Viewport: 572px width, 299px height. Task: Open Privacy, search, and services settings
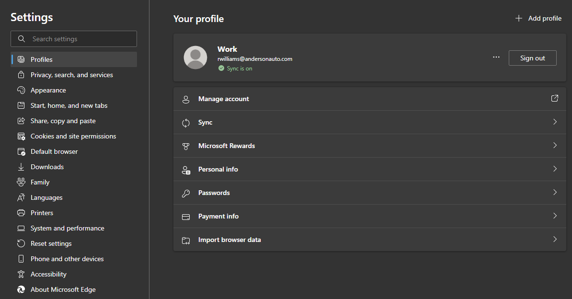tap(74, 74)
